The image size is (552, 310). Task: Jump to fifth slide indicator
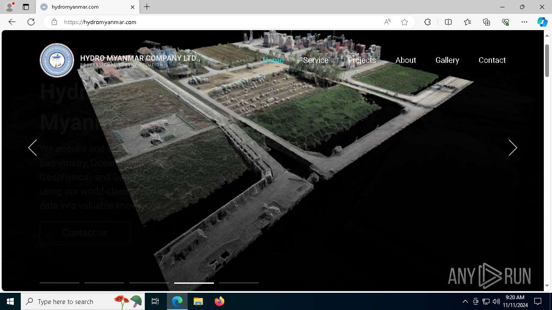pyautogui.click(x=239, y=283)
